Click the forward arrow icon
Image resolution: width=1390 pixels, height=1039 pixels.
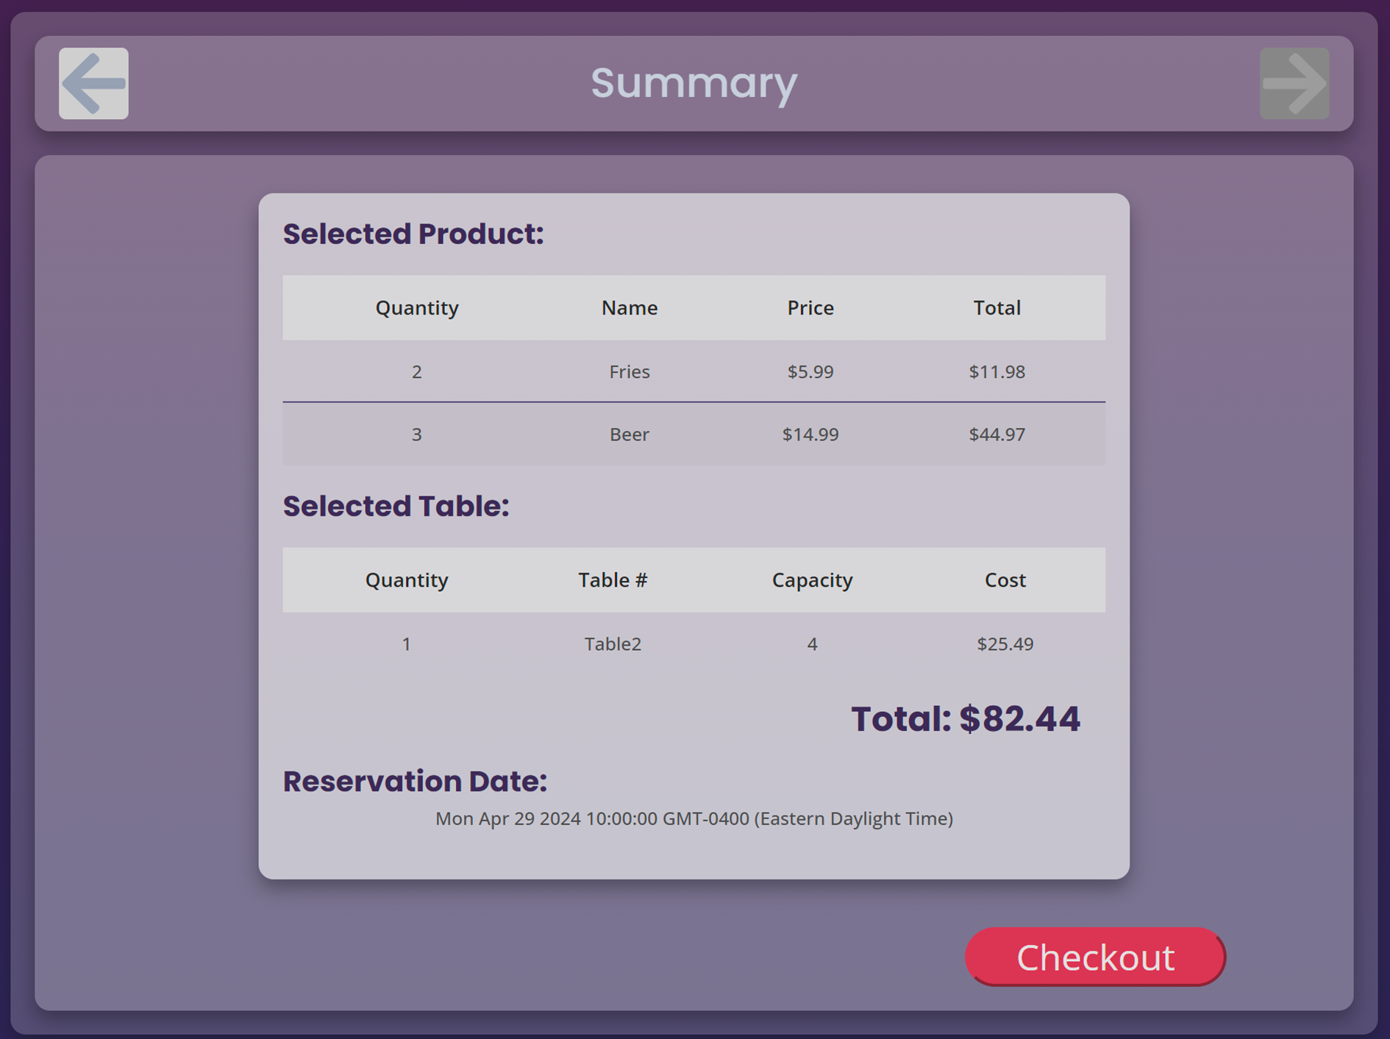1294,84
